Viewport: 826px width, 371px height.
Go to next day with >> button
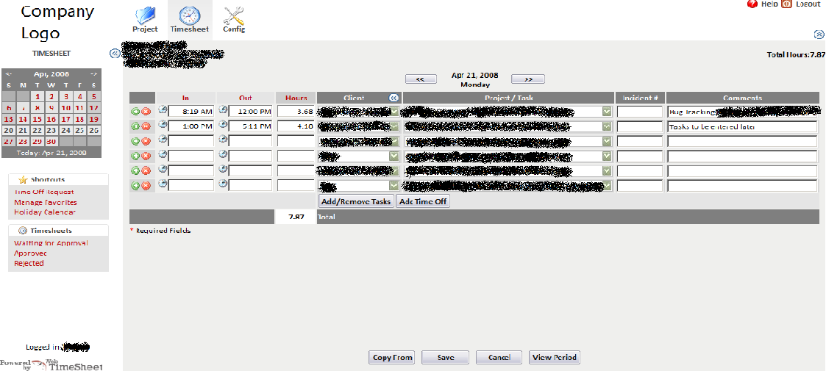coord(528,79)
